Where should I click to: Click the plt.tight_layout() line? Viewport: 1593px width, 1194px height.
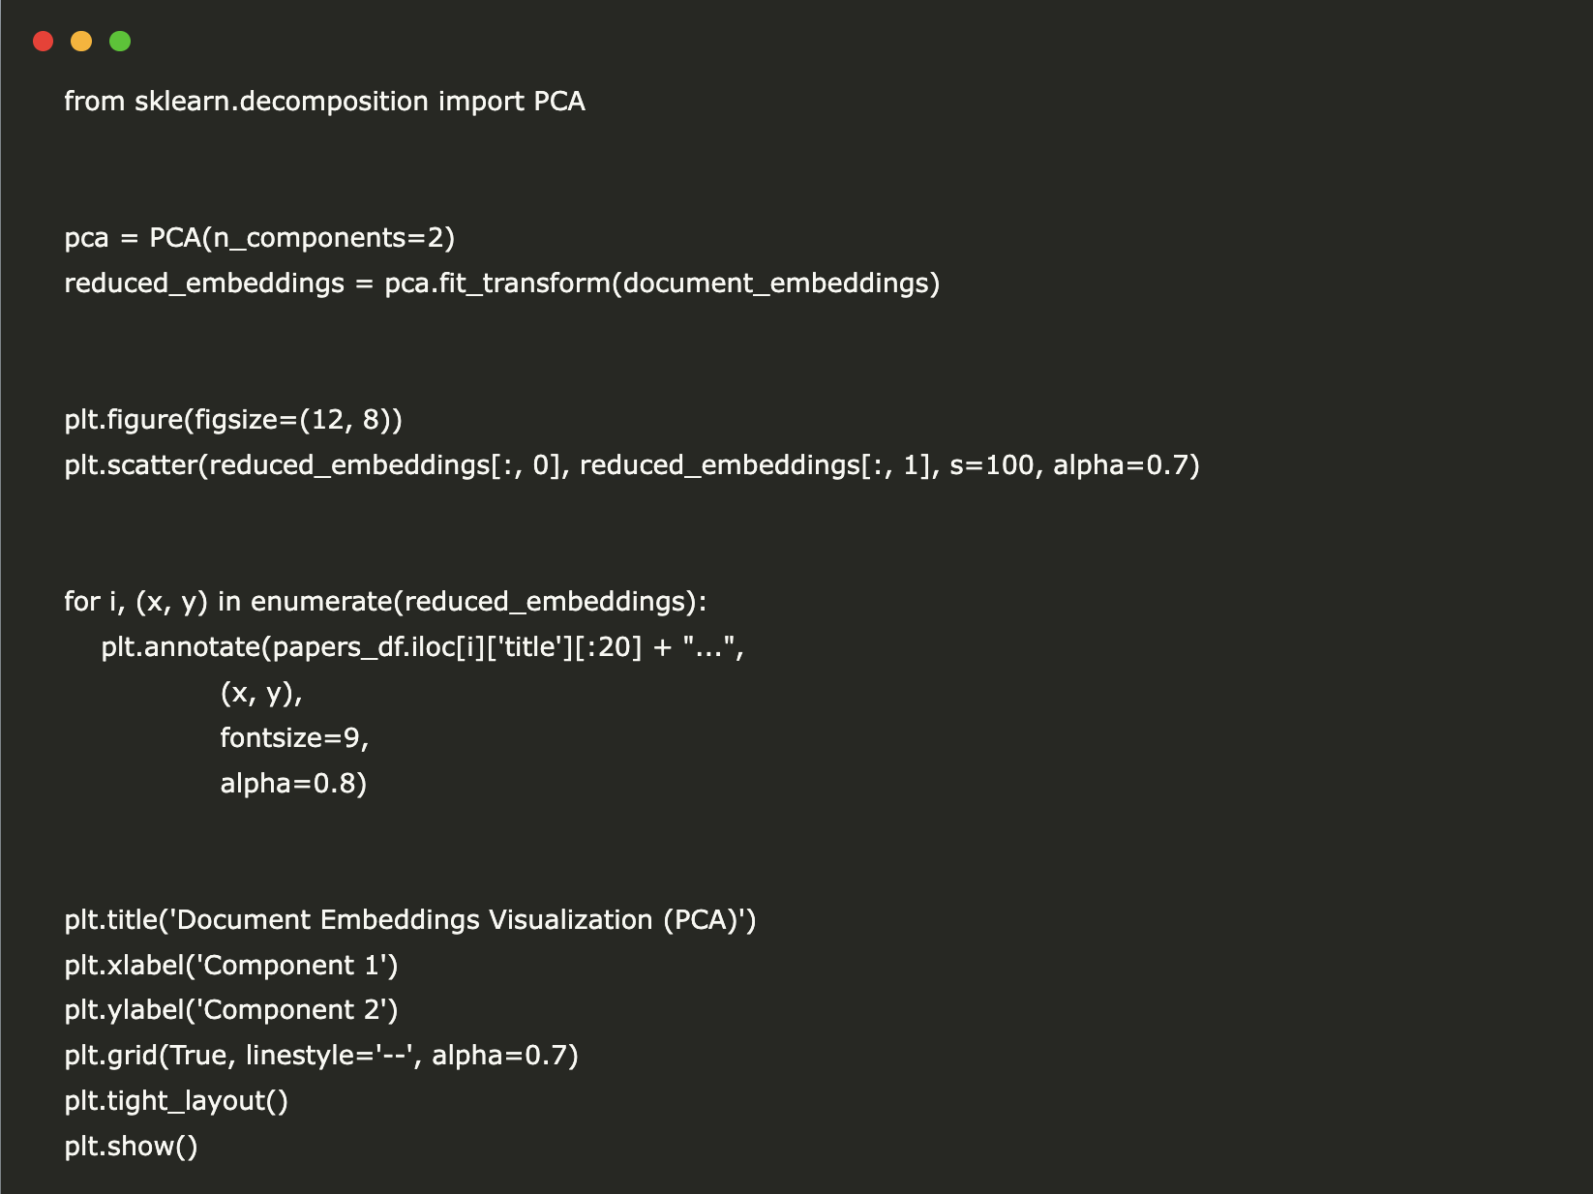[x=176, y=1101]
